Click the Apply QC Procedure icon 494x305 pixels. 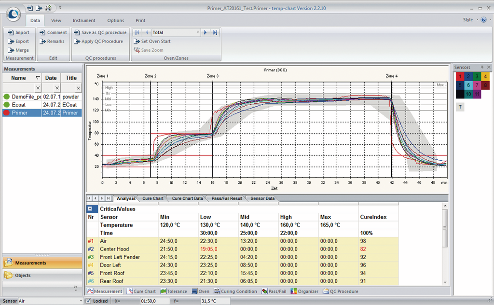(x=77, y=42)
